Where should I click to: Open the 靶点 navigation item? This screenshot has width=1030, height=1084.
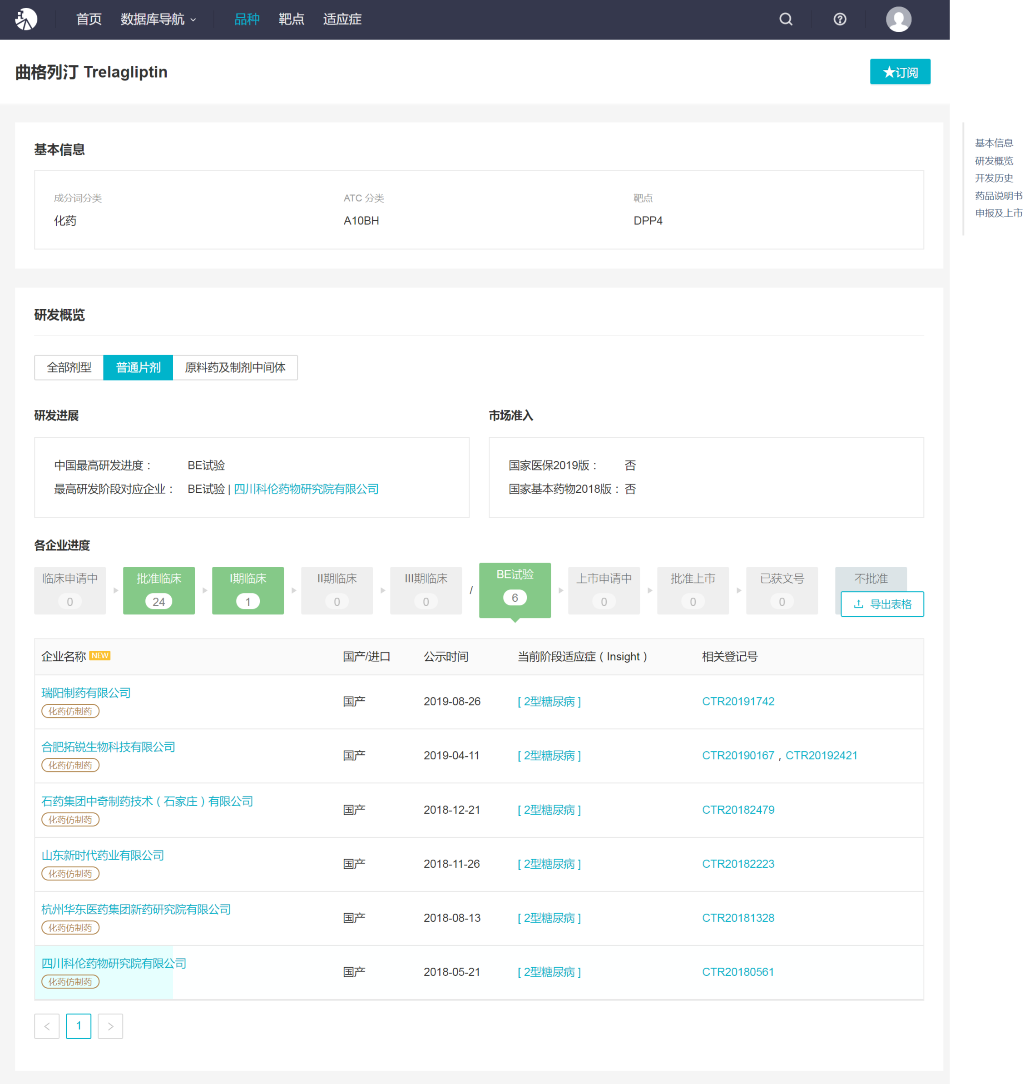point(291,19)
